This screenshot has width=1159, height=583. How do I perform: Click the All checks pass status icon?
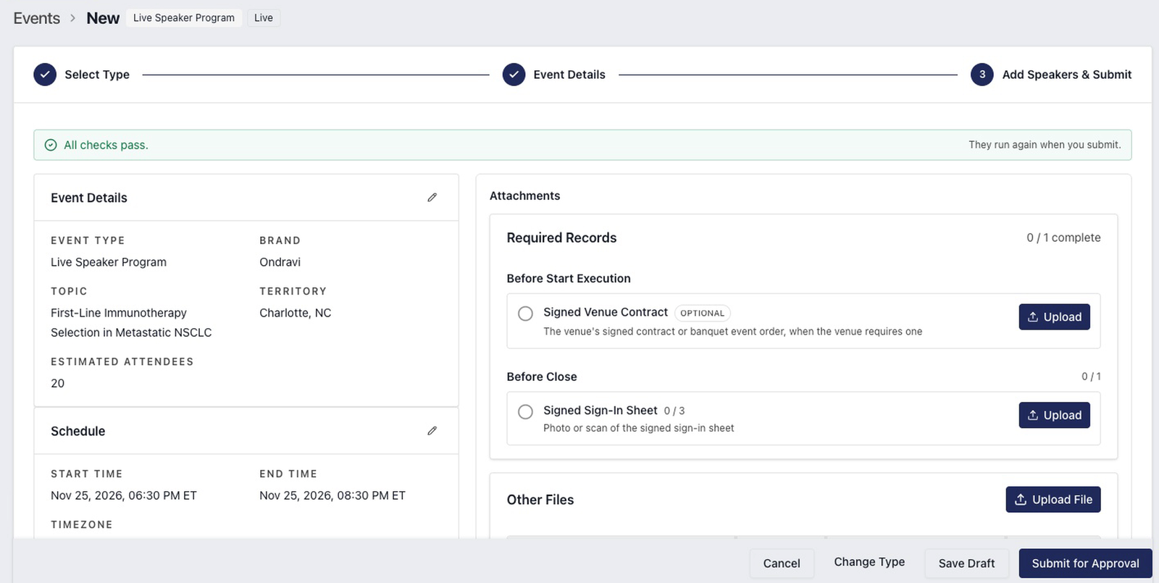coord(51,145)
